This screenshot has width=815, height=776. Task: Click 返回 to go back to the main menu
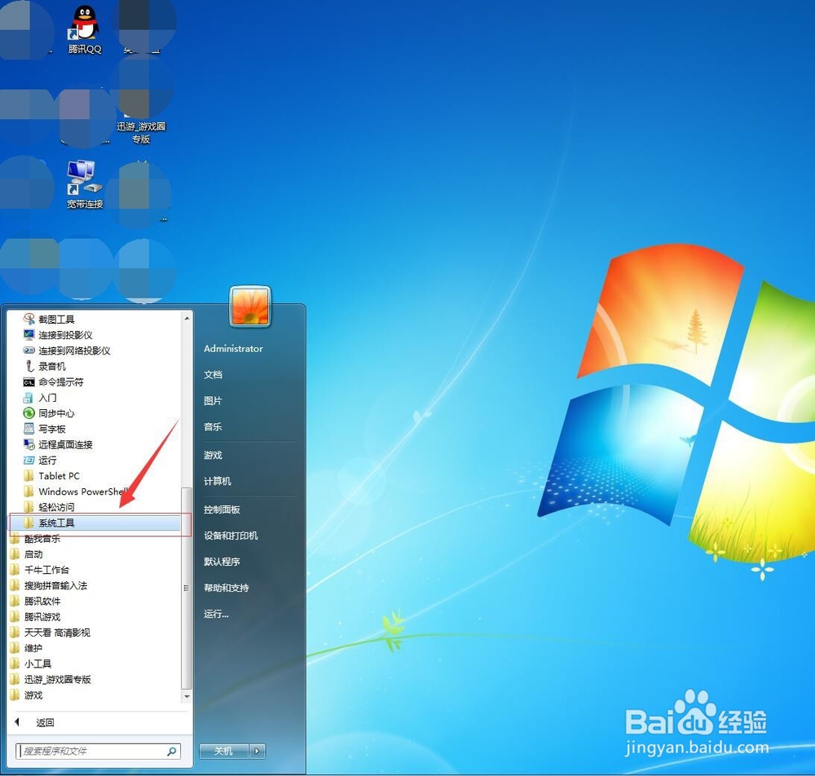pos(45,722)
